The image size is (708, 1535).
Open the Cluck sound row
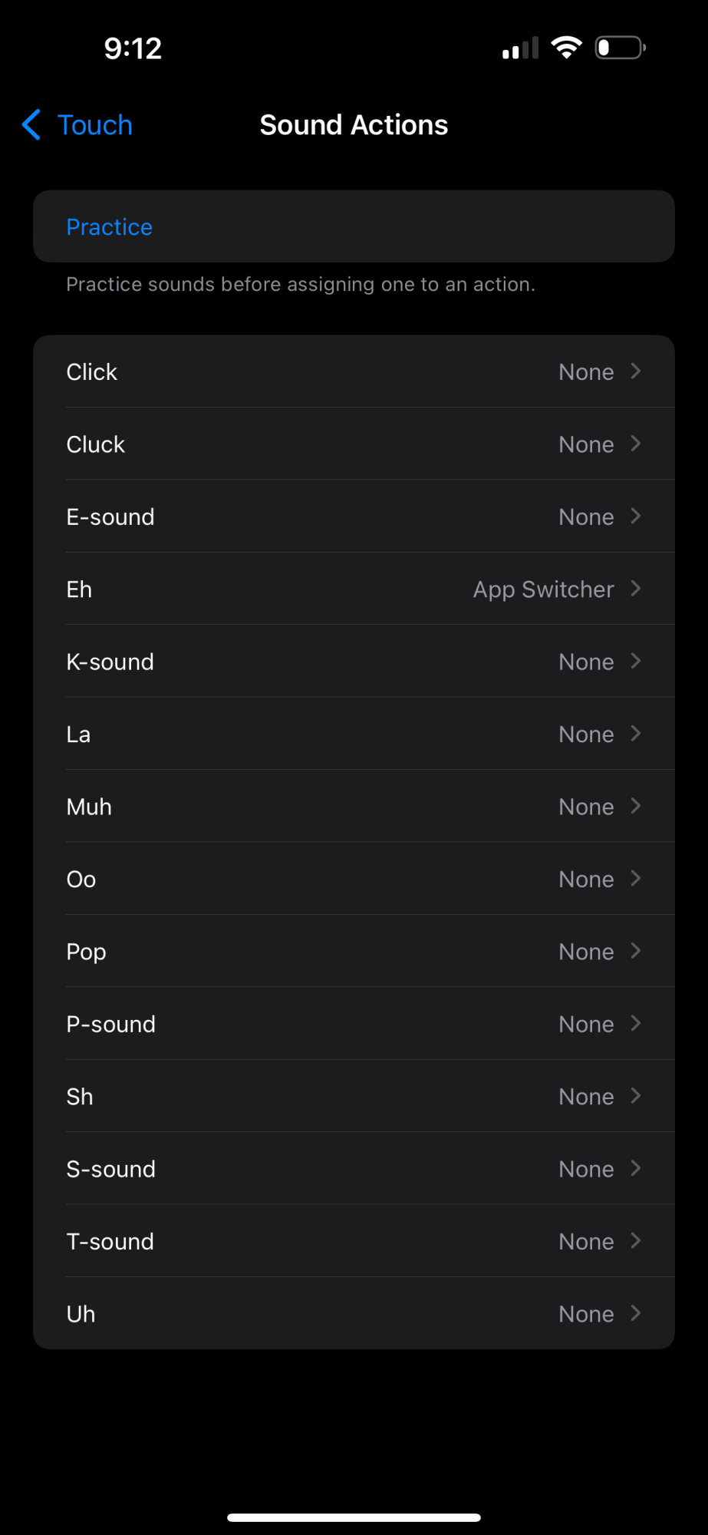353,444
